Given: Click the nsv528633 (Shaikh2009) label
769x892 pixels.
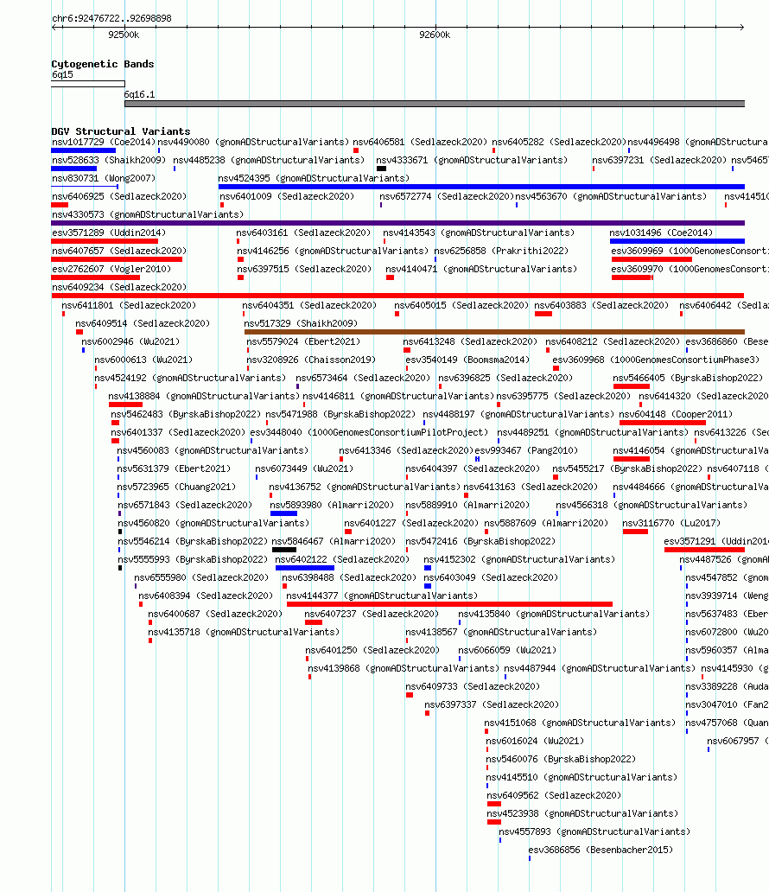Looking at the screenshot, I should click(109, 160).
